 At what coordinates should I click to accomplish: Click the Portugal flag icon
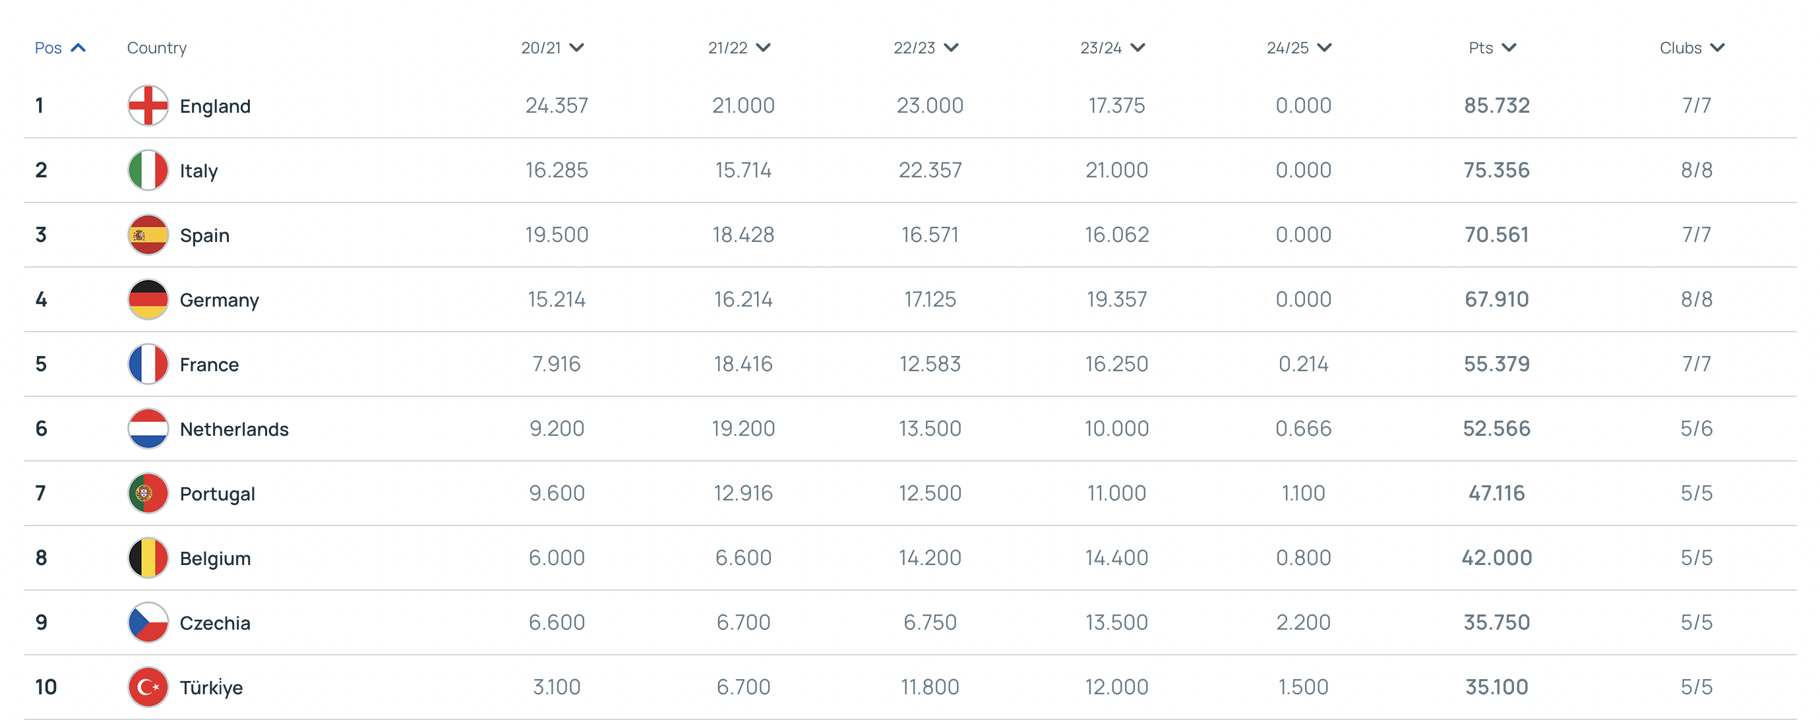click(148, 493)
